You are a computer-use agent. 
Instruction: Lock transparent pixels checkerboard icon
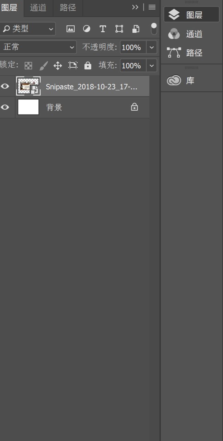coord(29,66)
